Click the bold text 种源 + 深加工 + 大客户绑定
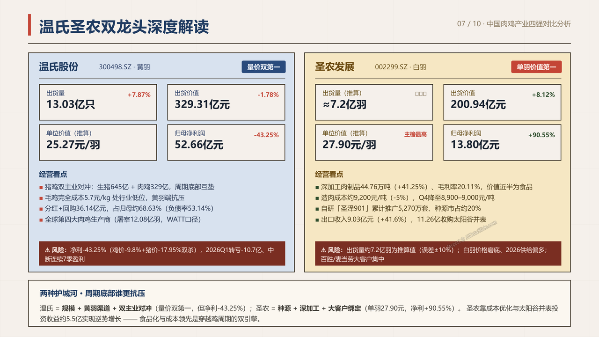Screen dimensions: 599x337 [x=319, y=308]
